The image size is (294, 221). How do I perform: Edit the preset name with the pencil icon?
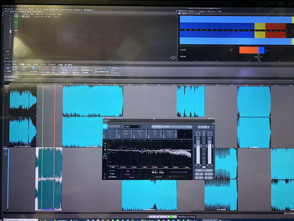pos(139,127)
